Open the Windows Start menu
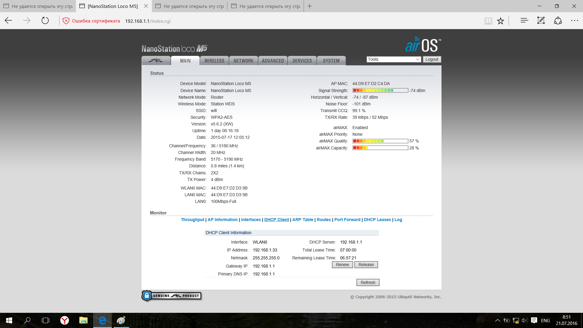The height and width of the screenshot is (328, 583). pyautogui.click(x=9, y=320)
